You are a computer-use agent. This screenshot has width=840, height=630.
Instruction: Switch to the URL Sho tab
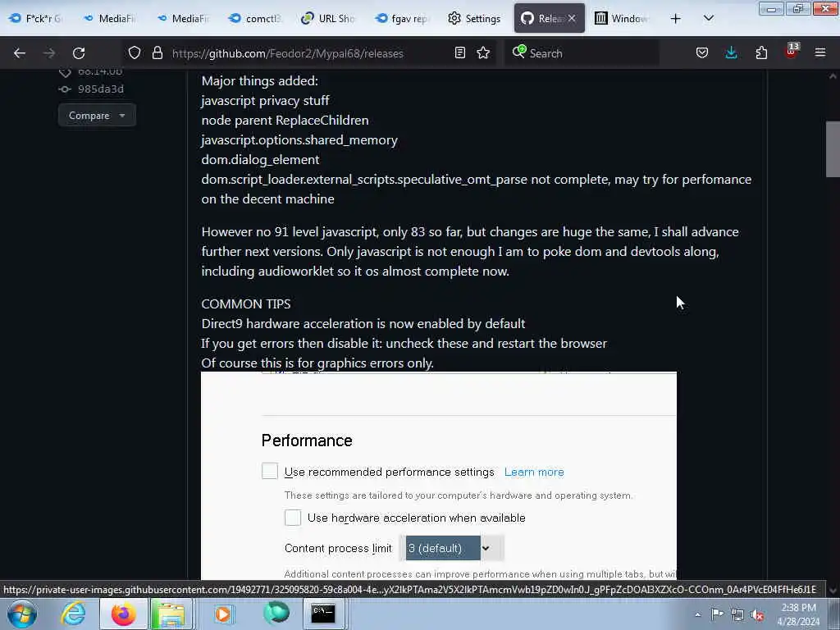(328, 19)
